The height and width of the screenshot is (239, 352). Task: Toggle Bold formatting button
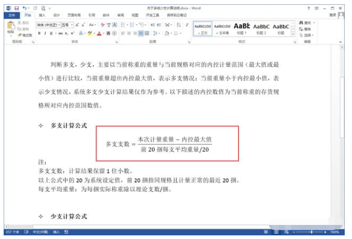point(39,33)
